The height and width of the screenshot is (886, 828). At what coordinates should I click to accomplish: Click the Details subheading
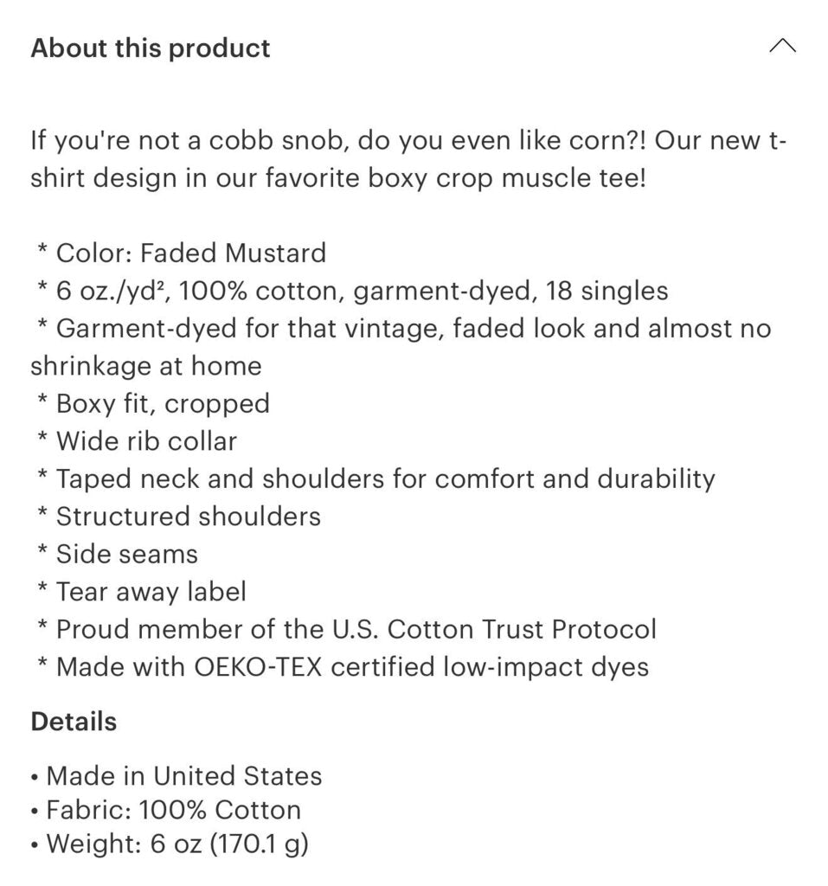(74, 721)
